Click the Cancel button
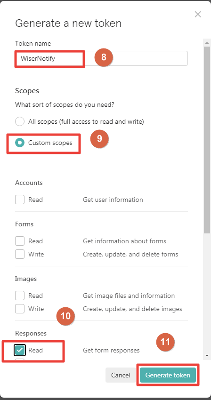The image size is (211, 400). point(121,375)
